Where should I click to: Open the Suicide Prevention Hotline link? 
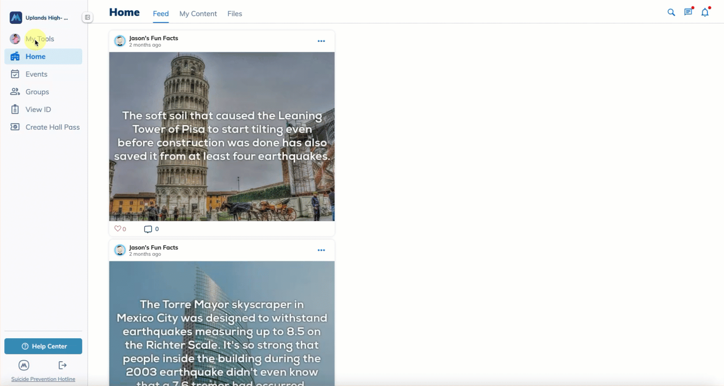[x=43, y=379]
